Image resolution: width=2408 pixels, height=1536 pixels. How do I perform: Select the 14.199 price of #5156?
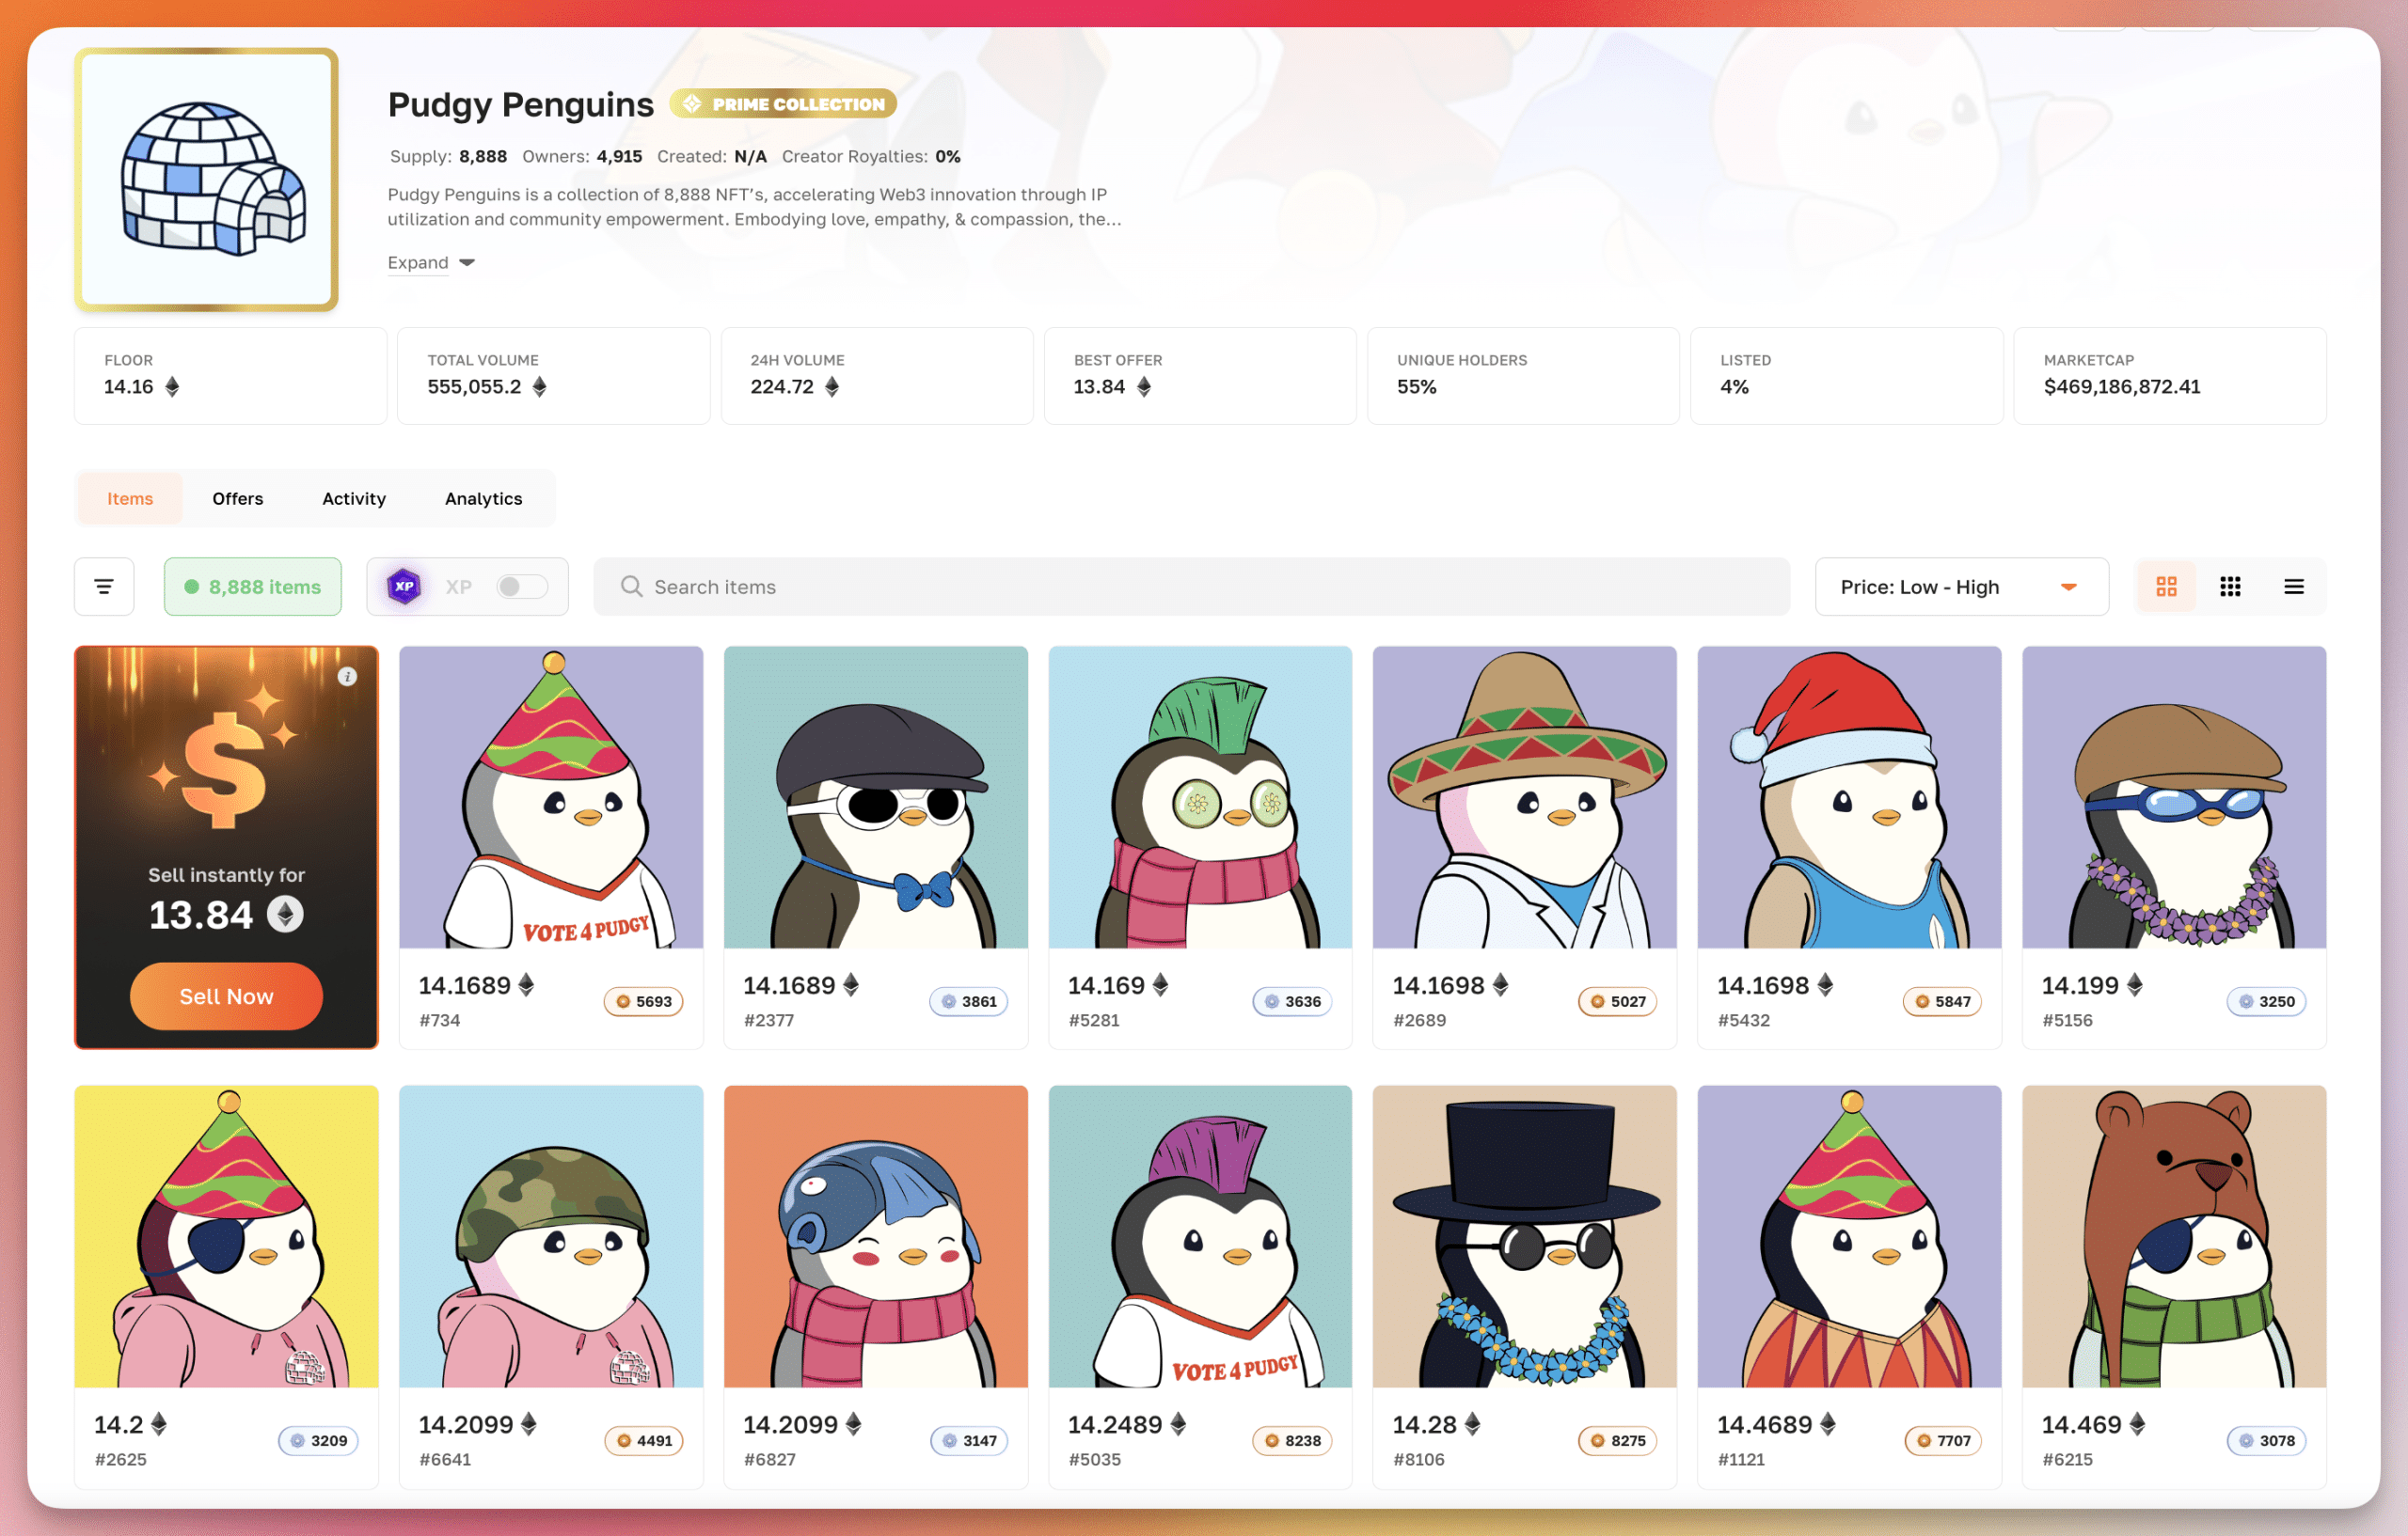pyautogui.click(x=2080, y=985)
